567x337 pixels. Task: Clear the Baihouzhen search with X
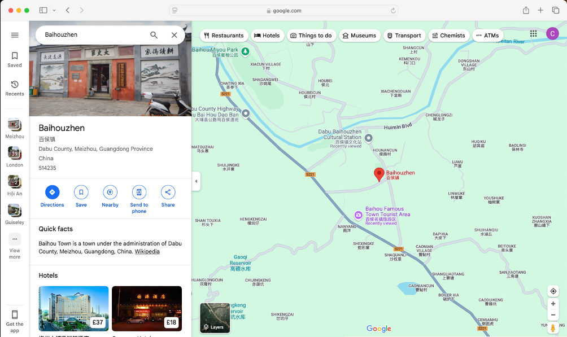click(175, 34)
